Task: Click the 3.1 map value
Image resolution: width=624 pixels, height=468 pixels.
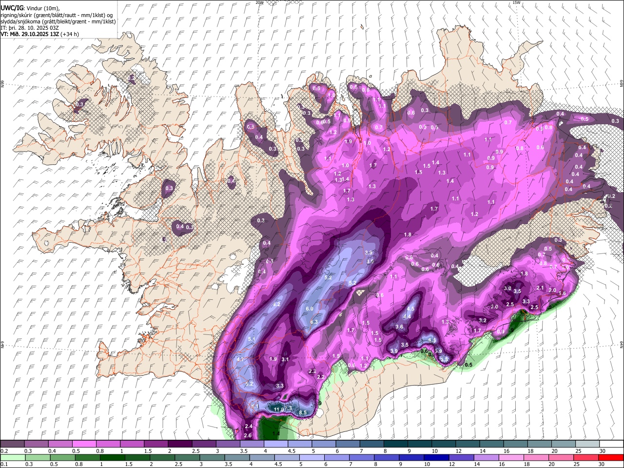Action: [285, 359]
